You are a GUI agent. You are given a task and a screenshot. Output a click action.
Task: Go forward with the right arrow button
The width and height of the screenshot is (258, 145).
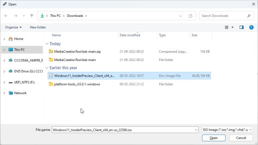(x=15, y=16)
